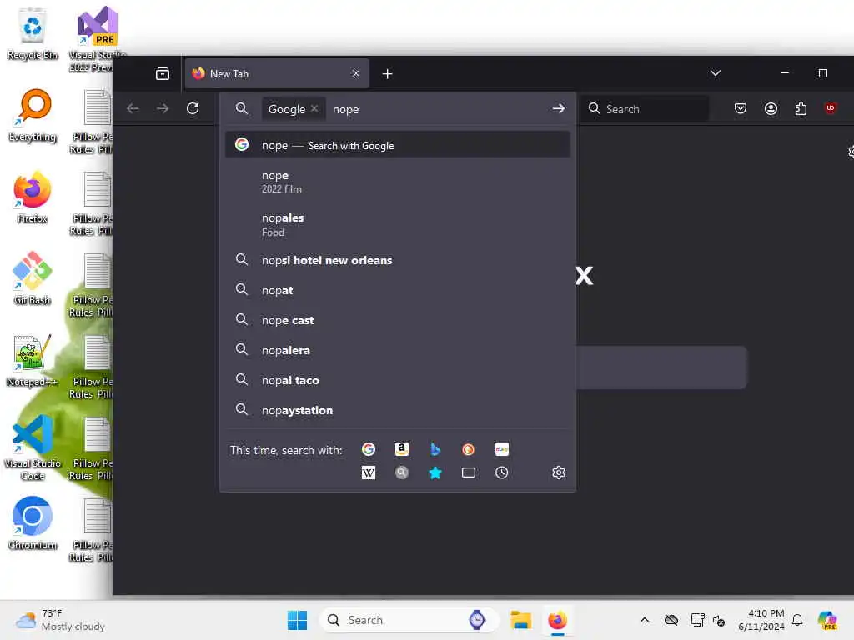Open Firefox View button

pos(163,73)
